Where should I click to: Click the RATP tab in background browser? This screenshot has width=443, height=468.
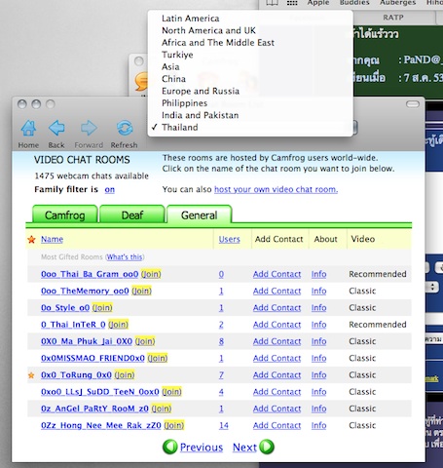coord(393,18)
